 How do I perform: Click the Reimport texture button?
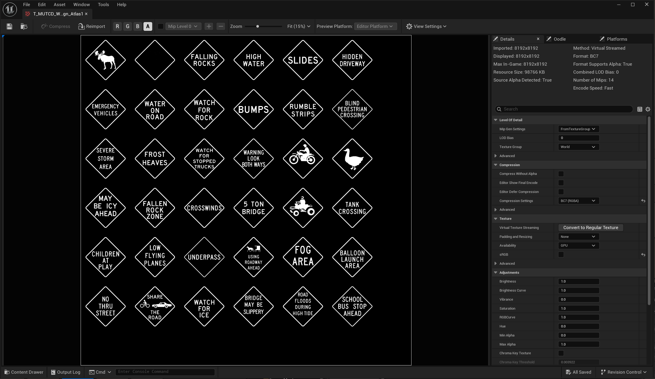[92, 26]
